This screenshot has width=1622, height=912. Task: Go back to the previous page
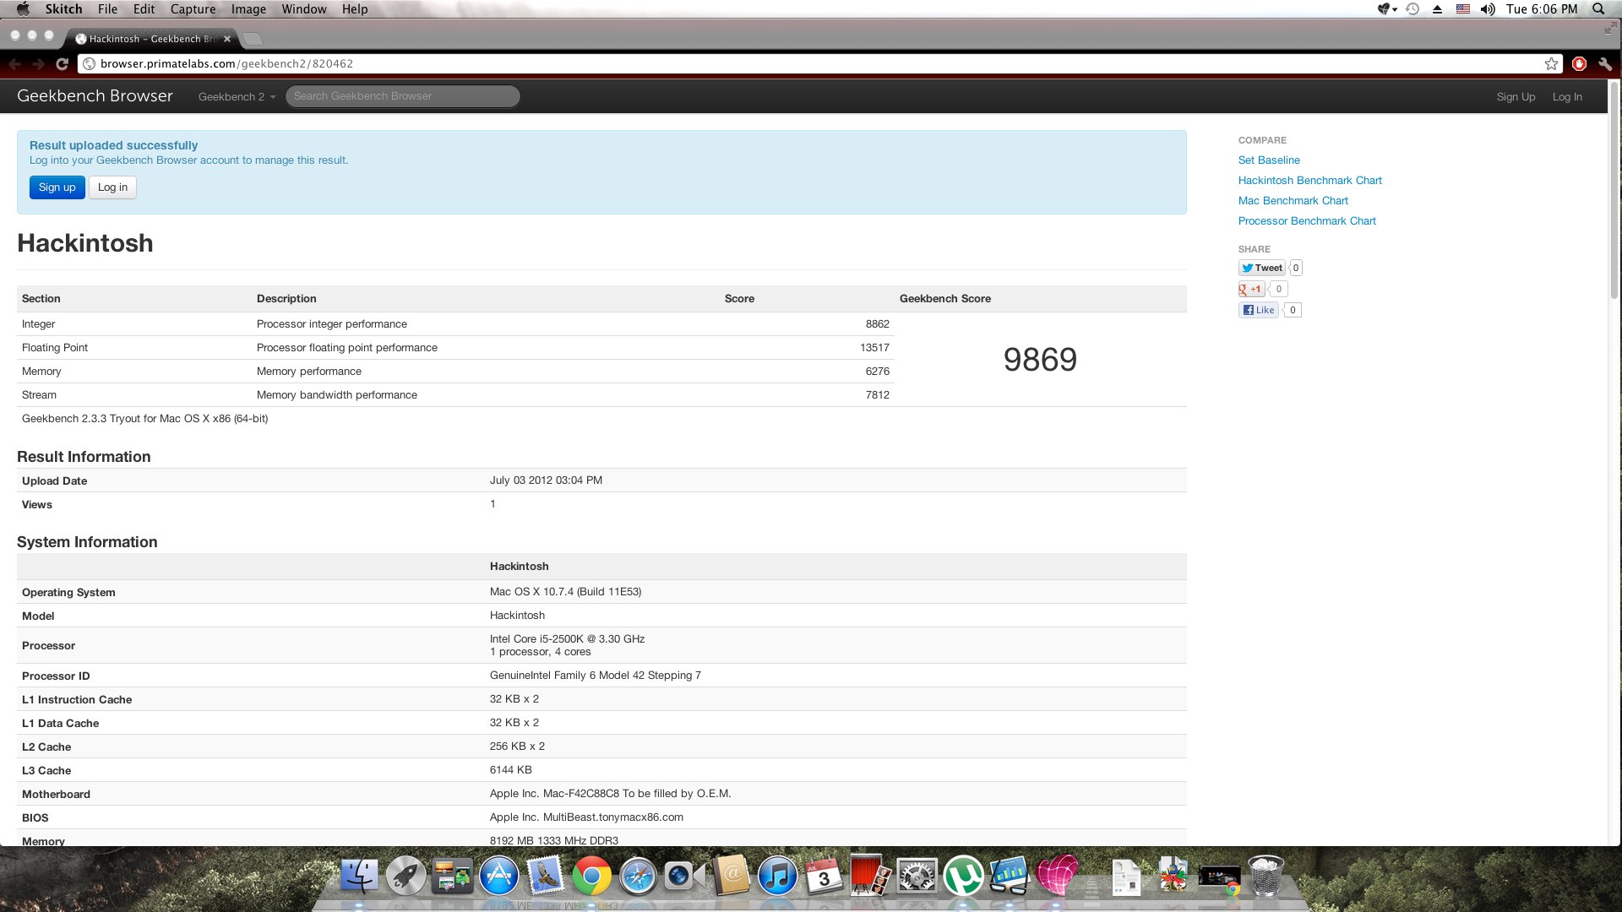point(14,64)
